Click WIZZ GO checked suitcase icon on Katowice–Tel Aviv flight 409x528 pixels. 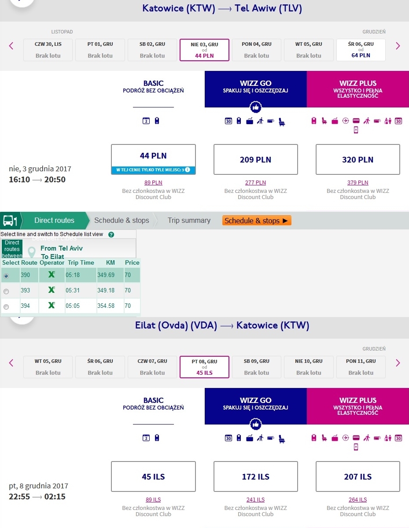point(250,121)
